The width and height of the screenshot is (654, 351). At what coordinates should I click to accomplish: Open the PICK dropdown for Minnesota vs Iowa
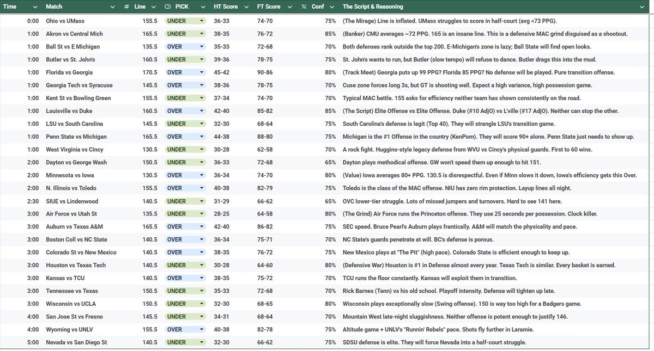tap(202, 175)
